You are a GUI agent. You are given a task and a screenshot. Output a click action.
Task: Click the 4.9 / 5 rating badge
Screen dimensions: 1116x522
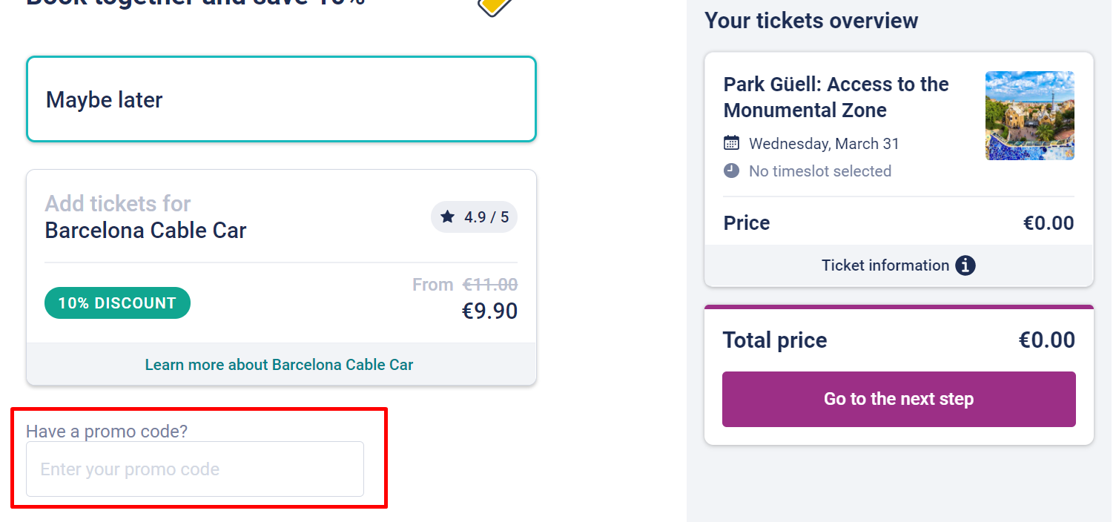point(474,217)
